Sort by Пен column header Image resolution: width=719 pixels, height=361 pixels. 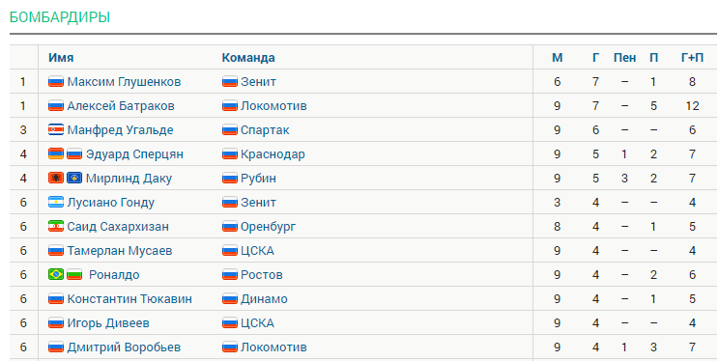[624, 58]
